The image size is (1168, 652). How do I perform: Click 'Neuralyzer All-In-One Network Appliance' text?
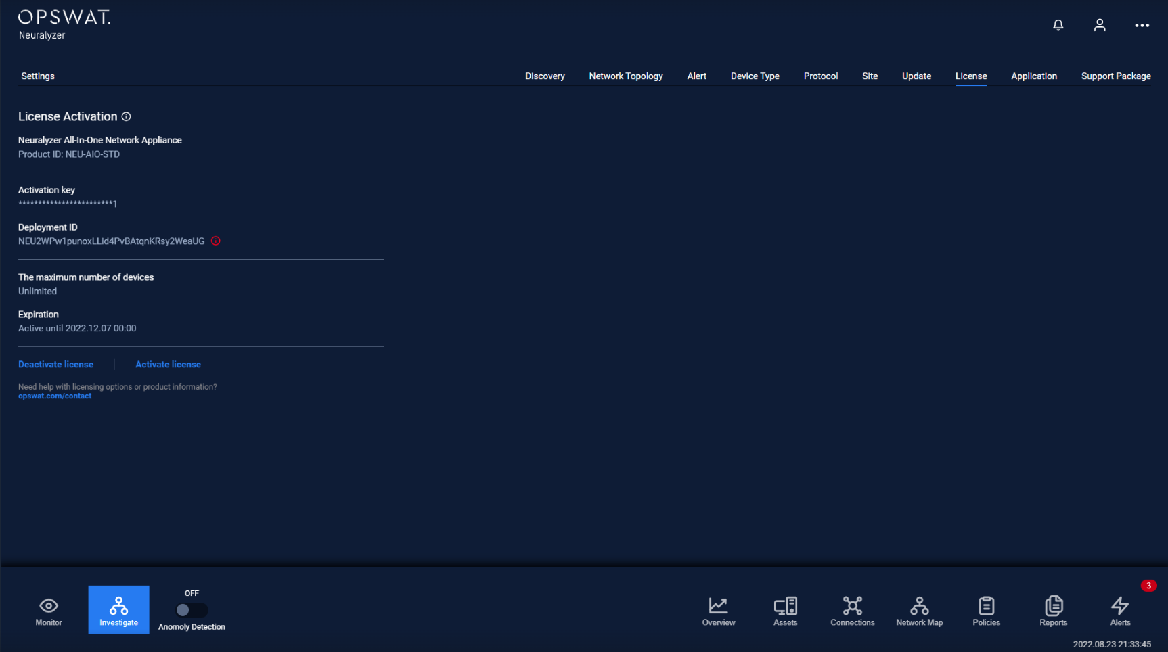coord(100,140)
